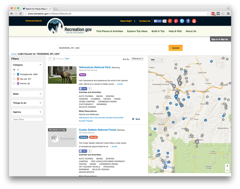The image size is (240, 189).
Task: Click the Pinterest icon in header
Action: (176, 21)
